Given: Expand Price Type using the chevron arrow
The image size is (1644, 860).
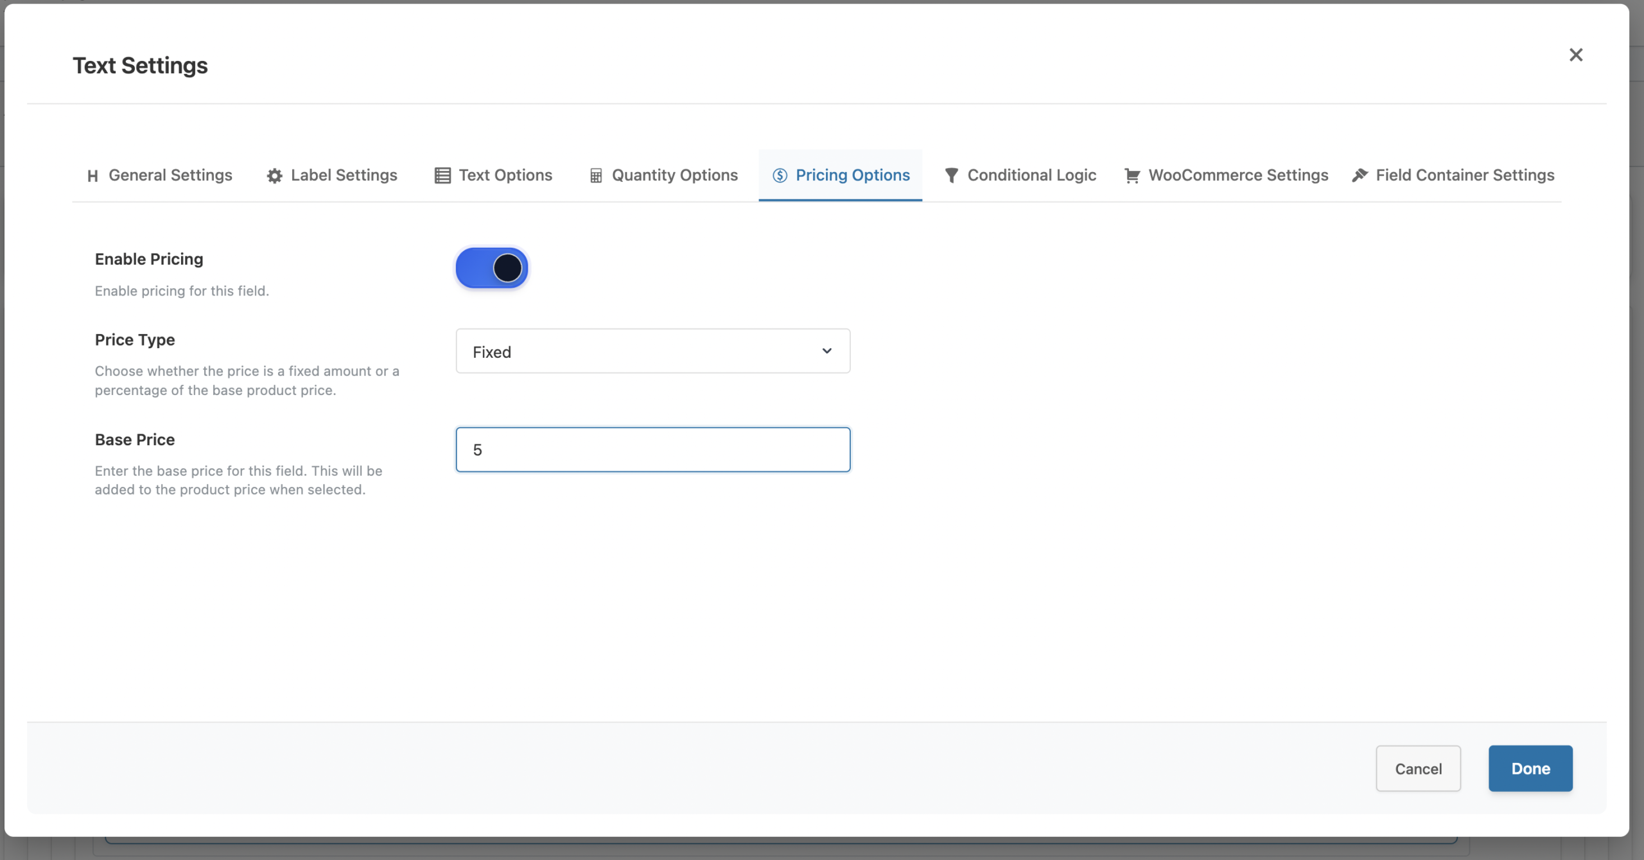Looking at the screenshot, I should click(x=826, y=351).
